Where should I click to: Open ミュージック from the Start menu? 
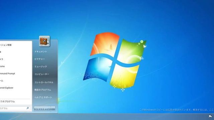click(41, 67)
